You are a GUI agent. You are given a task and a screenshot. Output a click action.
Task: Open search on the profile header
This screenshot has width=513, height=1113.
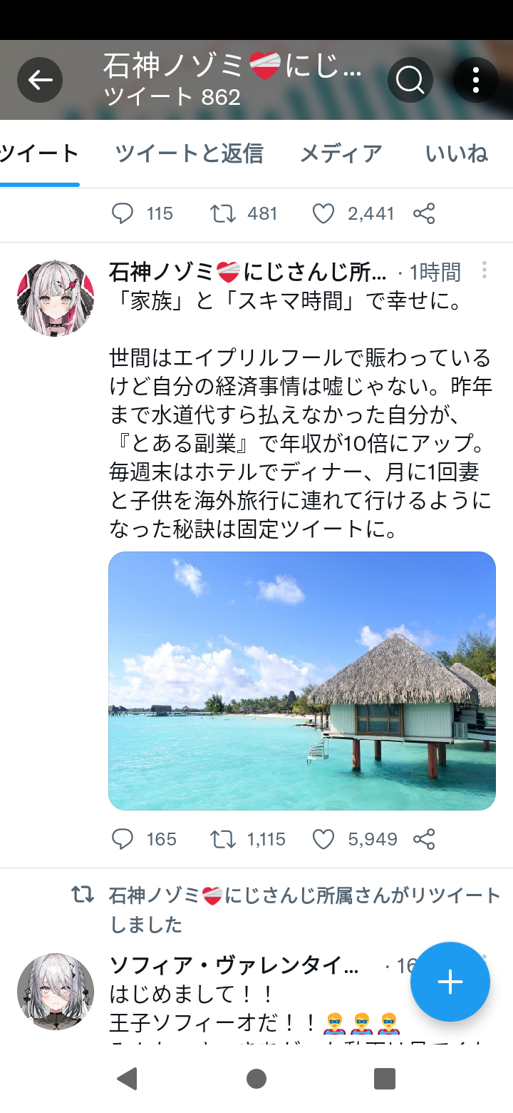(x=410, y=80)
